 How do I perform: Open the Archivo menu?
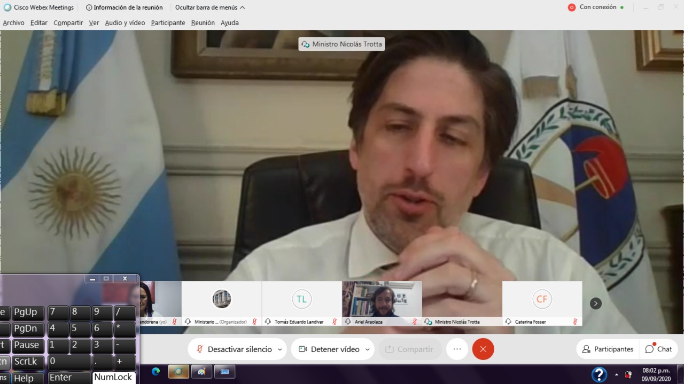click(x=13, y=23)
